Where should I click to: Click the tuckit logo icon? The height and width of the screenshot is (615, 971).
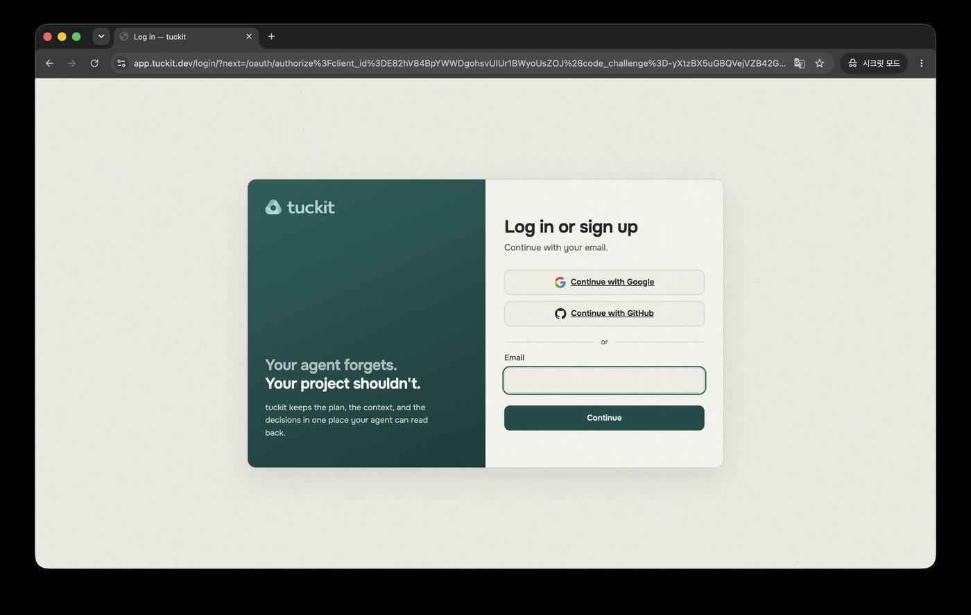coord(273,207)
